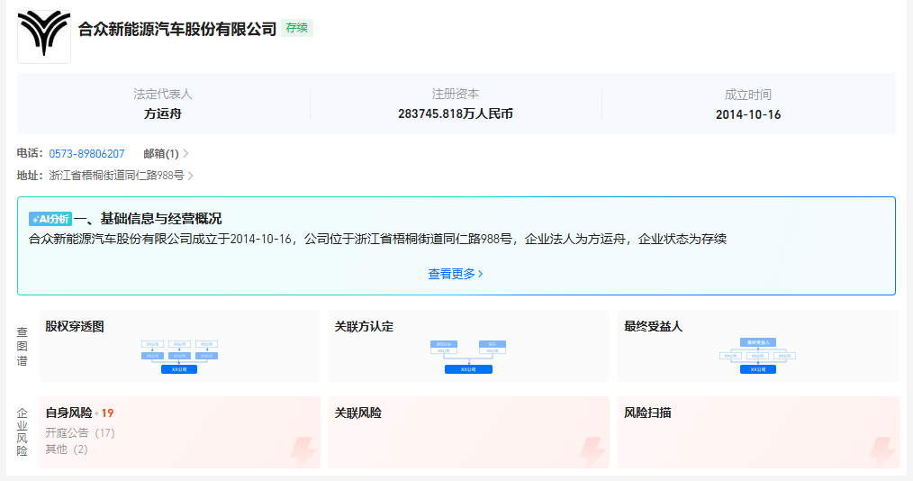
Task: Click the AI分析 badge icon
Action: 50,219
